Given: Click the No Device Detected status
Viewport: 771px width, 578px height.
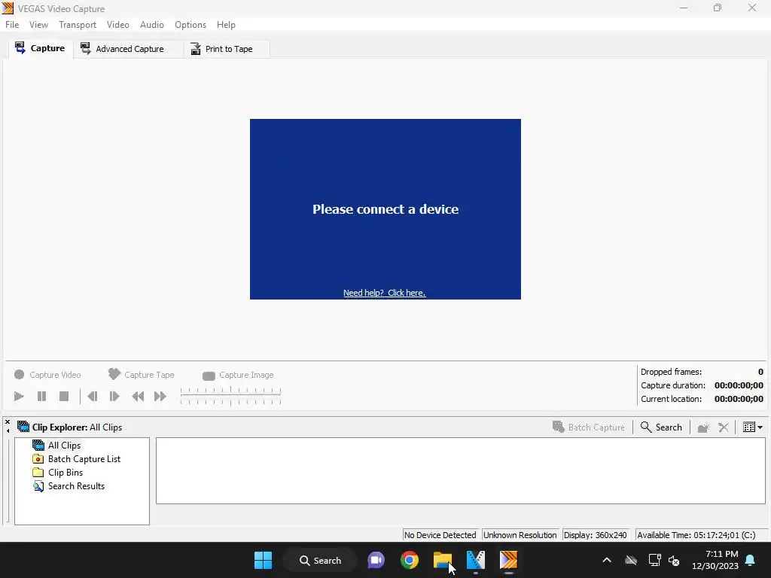Looking at the screenshot, I should coord(440,535).
